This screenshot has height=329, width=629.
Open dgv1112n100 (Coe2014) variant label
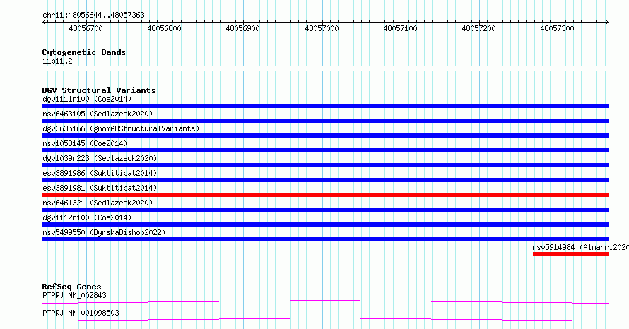click(x=87, y=217)
